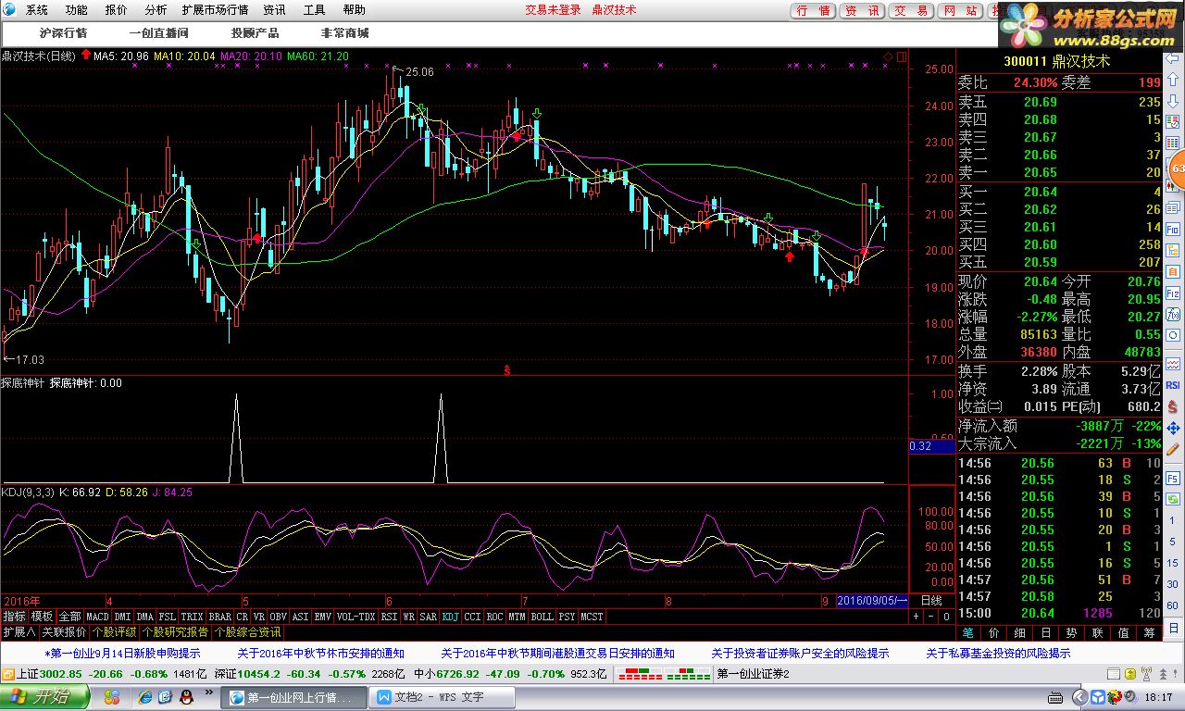Viewport: 1185px width, 711px height.
Task: Open the 报价 menu
Action: 117,10
